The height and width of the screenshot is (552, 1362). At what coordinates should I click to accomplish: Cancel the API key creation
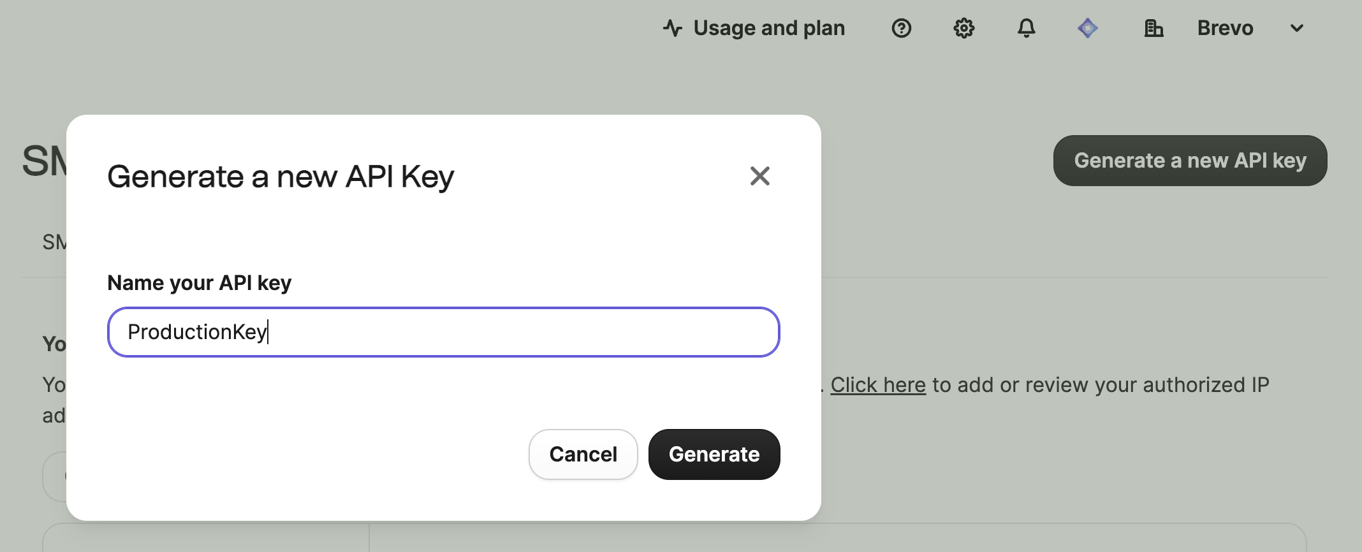582,454
